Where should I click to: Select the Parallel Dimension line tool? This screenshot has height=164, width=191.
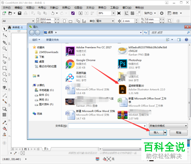point(5,95)
